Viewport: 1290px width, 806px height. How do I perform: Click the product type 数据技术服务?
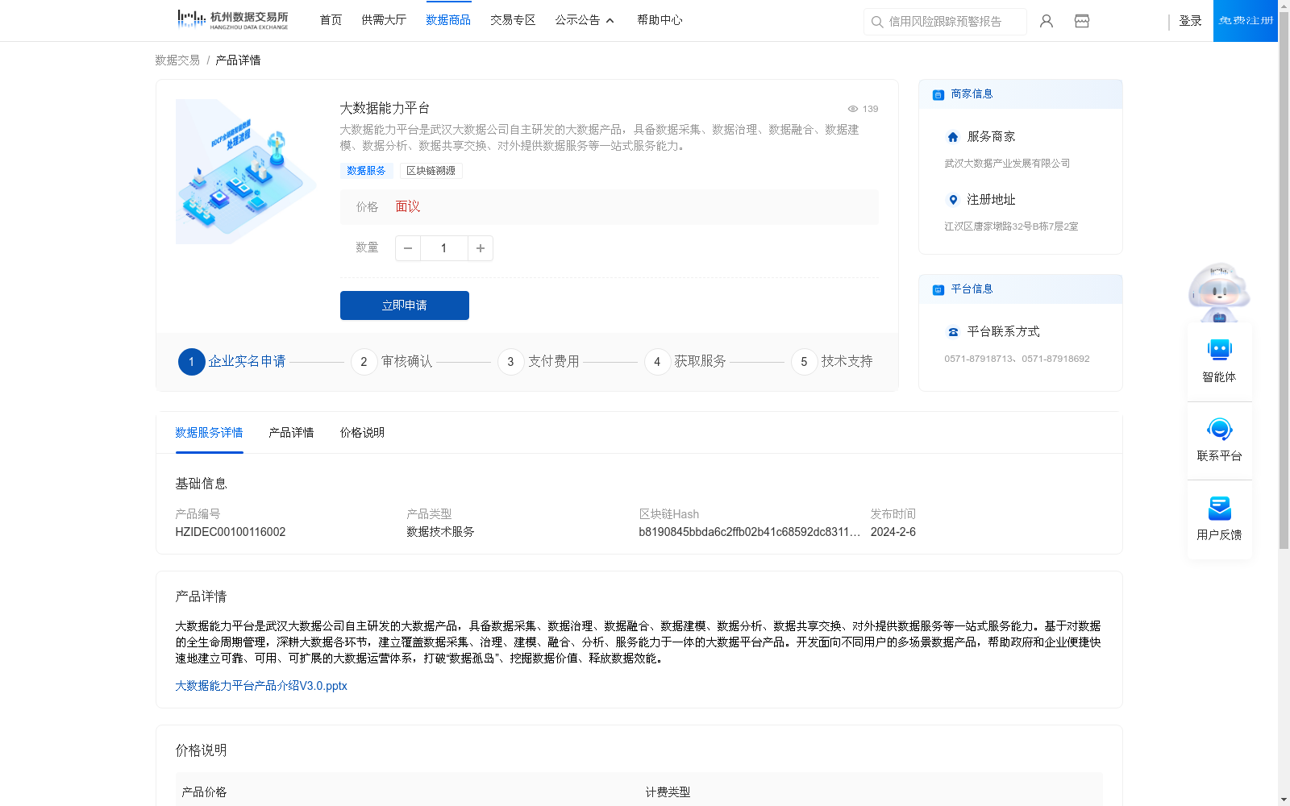point(440,532)
